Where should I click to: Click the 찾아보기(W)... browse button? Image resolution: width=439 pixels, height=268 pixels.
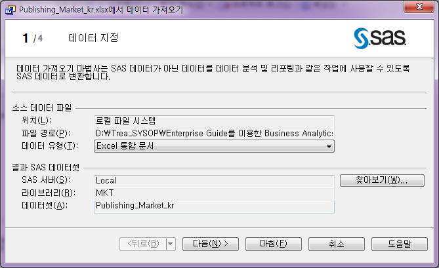pos(382,180)
